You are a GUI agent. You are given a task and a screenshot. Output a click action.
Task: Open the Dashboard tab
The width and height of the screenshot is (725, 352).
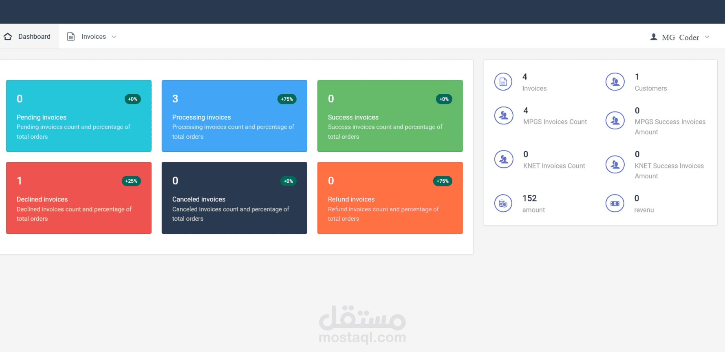point(29,37)
